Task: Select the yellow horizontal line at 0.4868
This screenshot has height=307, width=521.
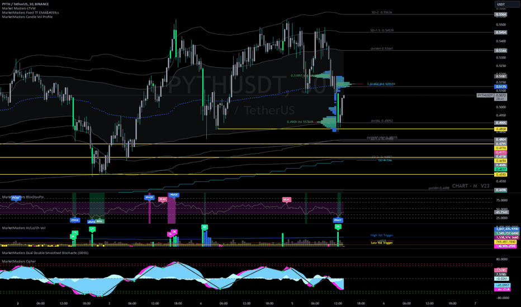Action: pos(356,129)
